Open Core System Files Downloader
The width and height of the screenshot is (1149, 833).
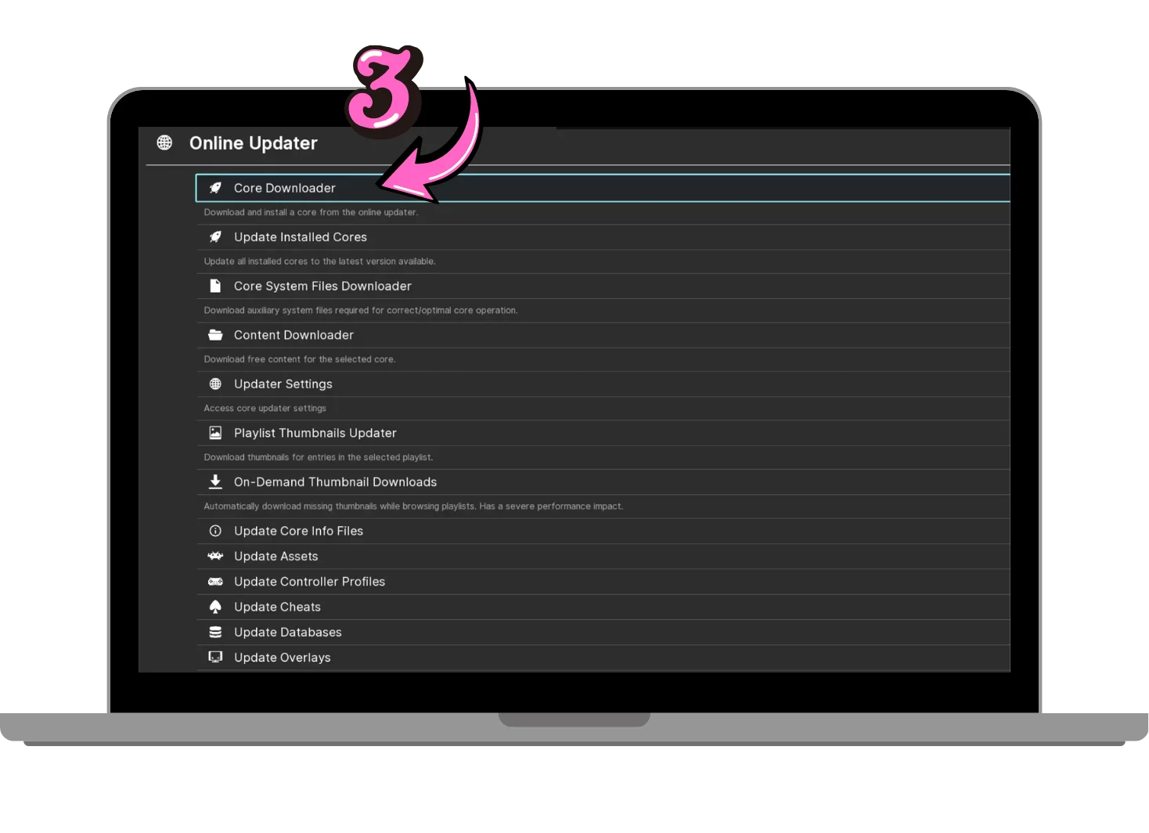click(x=603, y=286)
